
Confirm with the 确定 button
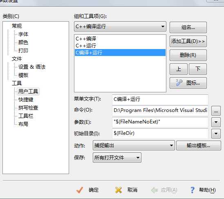pos(87,190)
